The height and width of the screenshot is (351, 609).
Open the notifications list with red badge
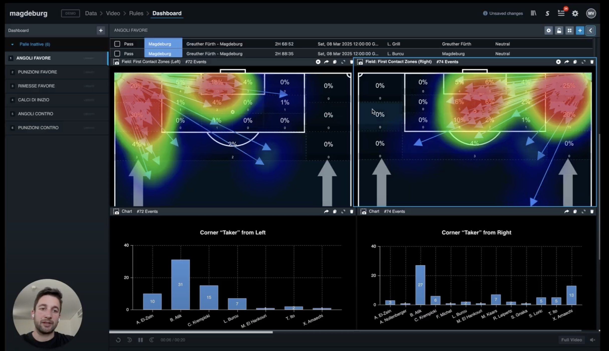pyautogui.click(x=561, y=13)
